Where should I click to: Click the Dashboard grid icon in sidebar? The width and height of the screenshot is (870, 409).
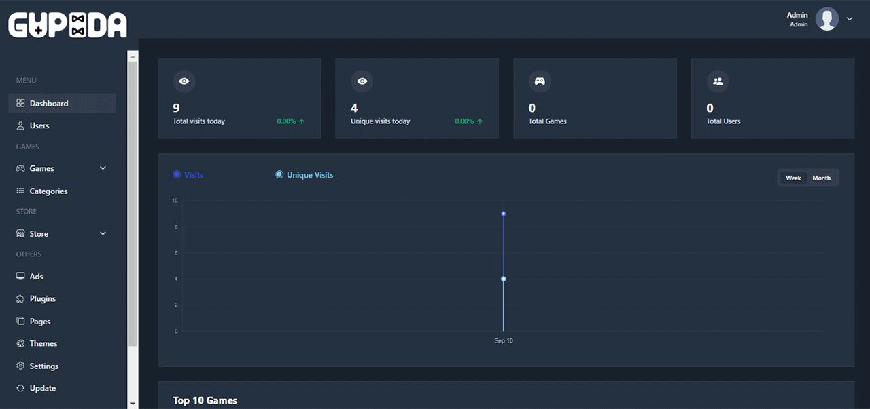(20, 103)
